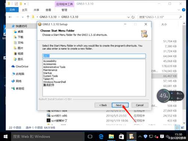Go back in Explorer navigation
Screen dimensions: 188x141
pos(10,17)
